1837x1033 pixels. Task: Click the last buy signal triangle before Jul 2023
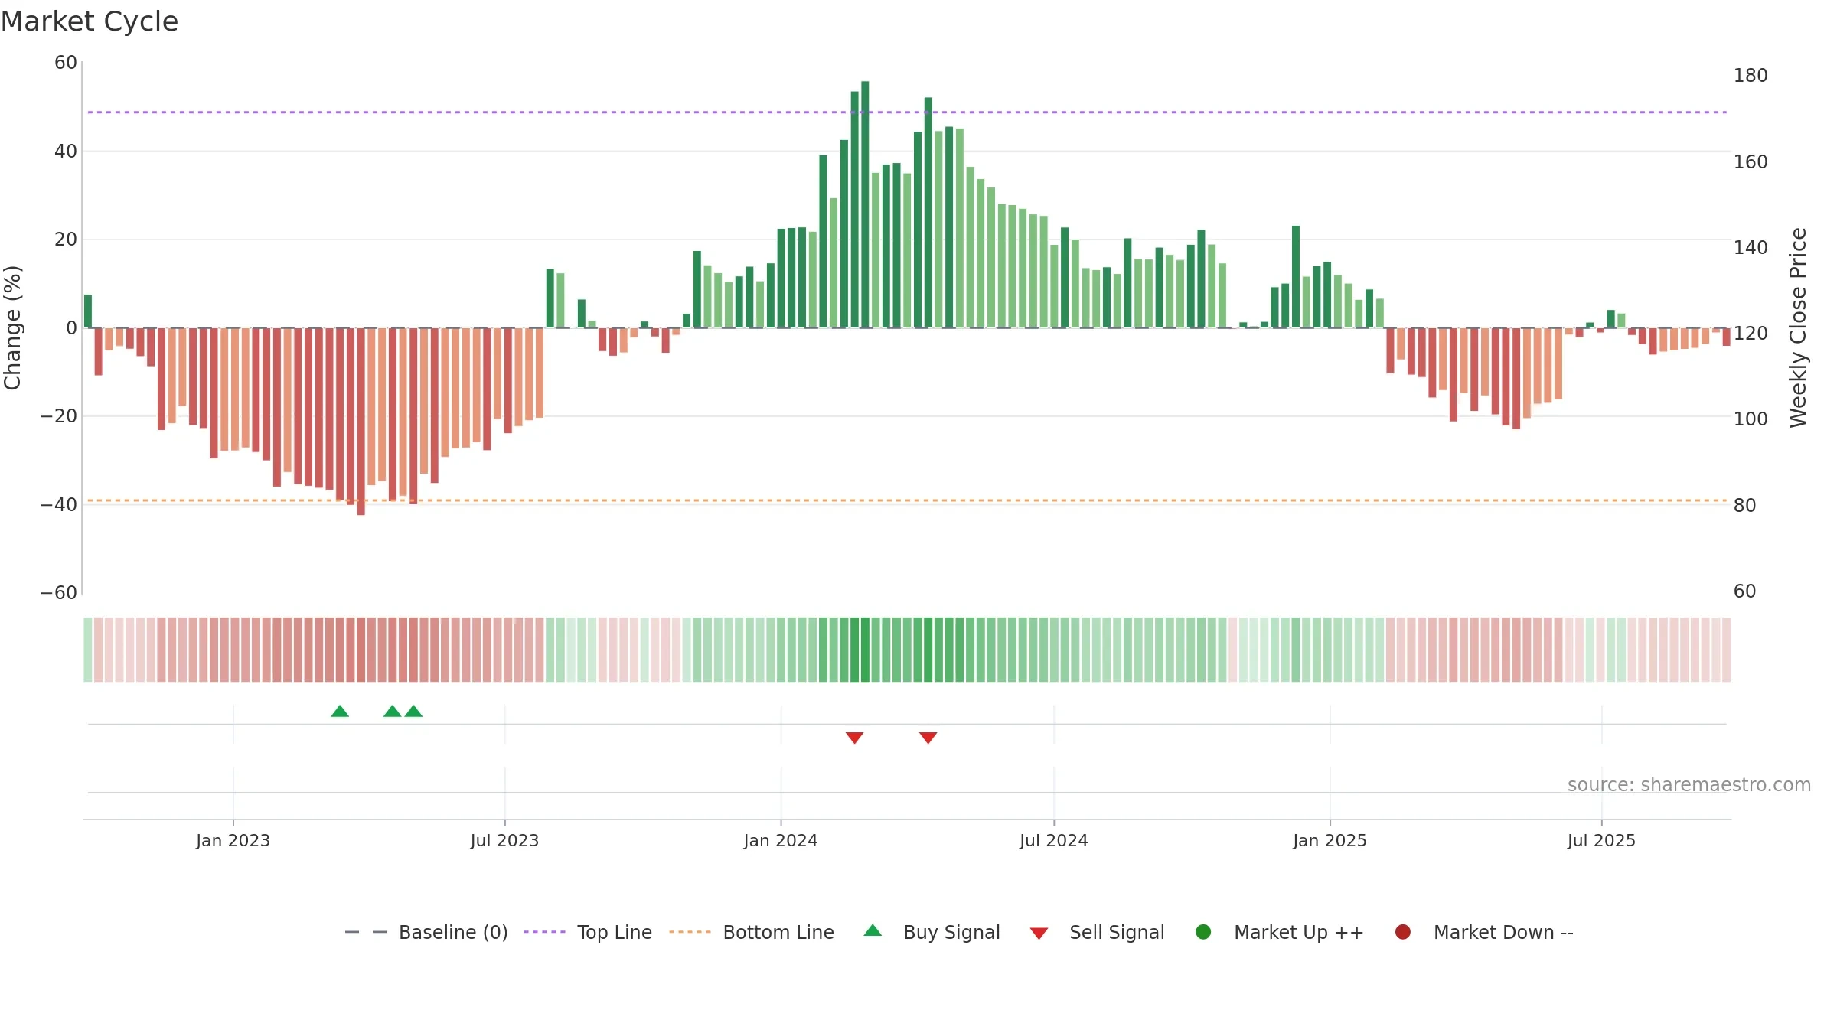[x=413, y=712]
